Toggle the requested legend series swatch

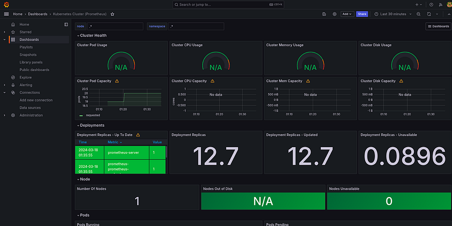pos(81,115)
